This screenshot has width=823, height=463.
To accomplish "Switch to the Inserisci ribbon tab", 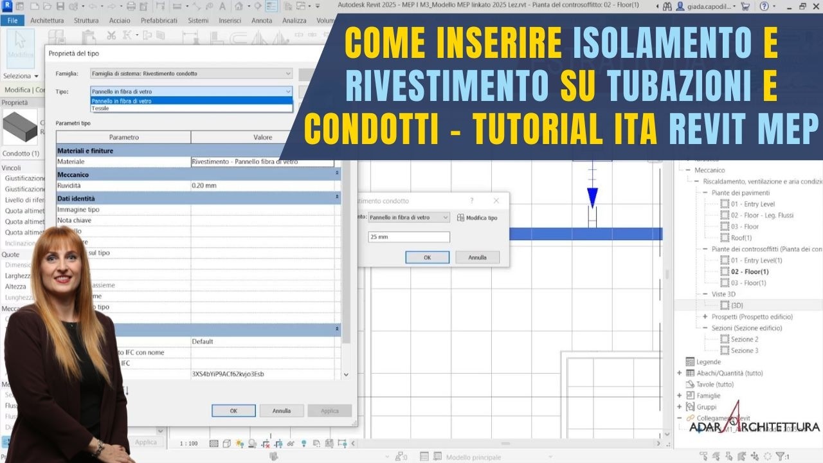I will [x=230, y=21].
